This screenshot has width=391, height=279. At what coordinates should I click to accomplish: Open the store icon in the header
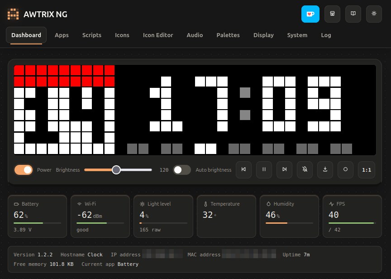click(x=332, y=14)
